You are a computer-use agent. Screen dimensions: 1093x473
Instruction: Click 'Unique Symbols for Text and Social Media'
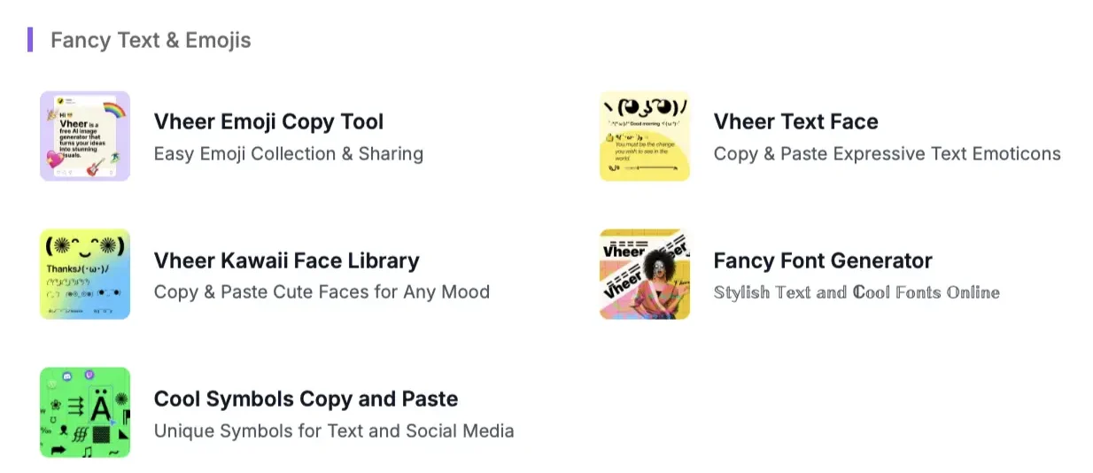[x=334, y=430]
